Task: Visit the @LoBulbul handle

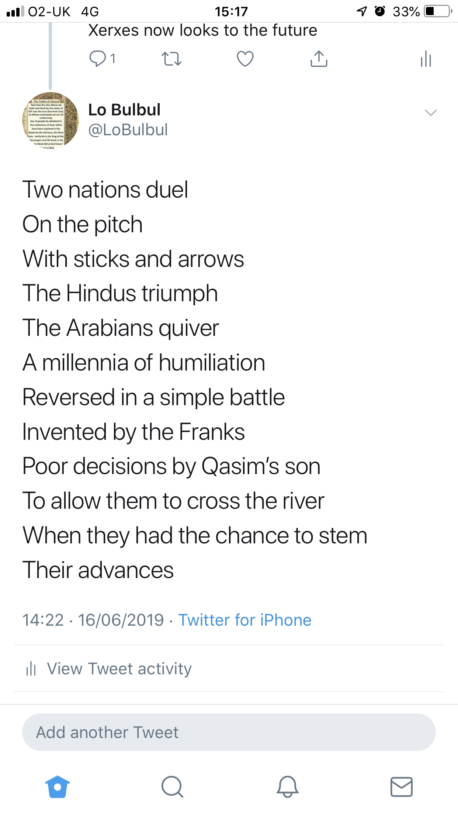Action: (128, 130)
